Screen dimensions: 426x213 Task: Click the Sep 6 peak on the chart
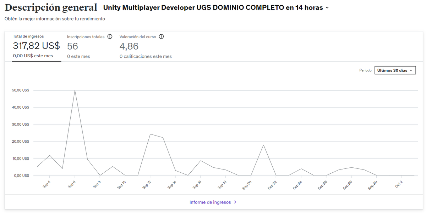coord(75,90)
